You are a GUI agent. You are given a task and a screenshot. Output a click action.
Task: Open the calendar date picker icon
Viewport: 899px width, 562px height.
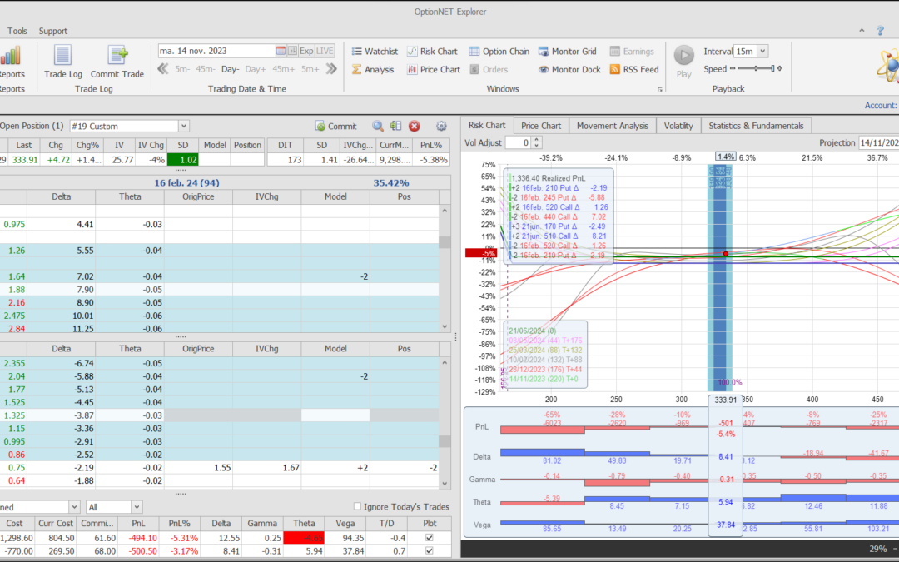click(281, 51)
